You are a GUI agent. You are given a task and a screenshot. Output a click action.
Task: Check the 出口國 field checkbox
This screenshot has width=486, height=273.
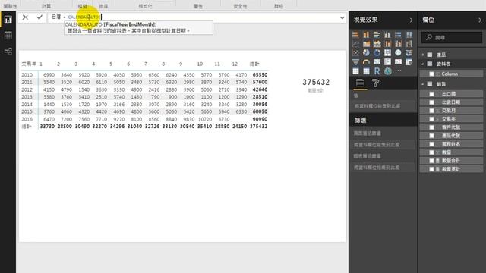[x=431, y=94]
